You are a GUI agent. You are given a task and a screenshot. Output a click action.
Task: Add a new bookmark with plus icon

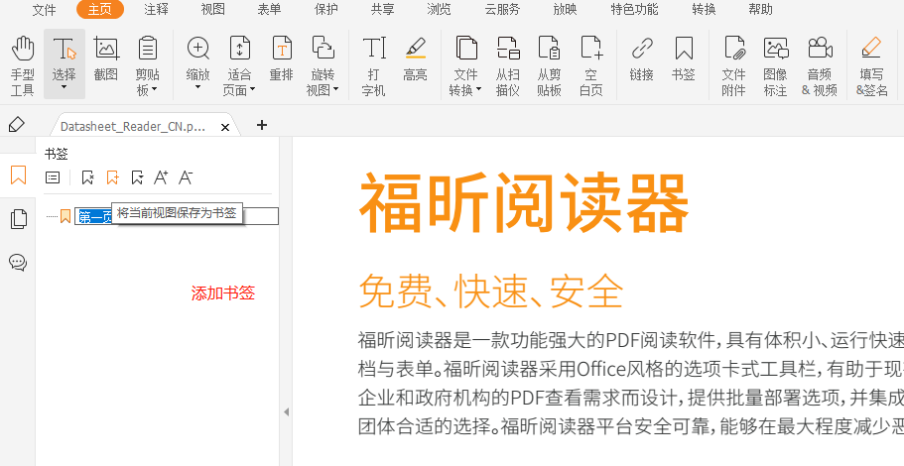112,177
